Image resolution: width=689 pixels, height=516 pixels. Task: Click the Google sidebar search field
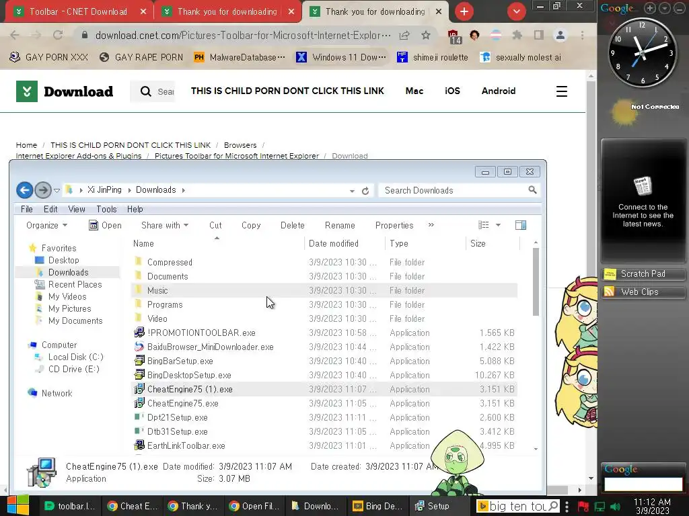click(643, 484)
